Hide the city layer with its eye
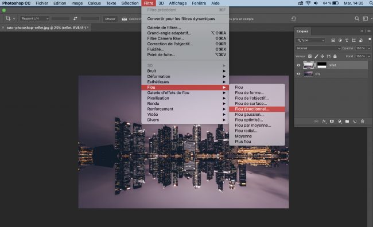Viewport: 373px width, 227px height. [298, 74]
